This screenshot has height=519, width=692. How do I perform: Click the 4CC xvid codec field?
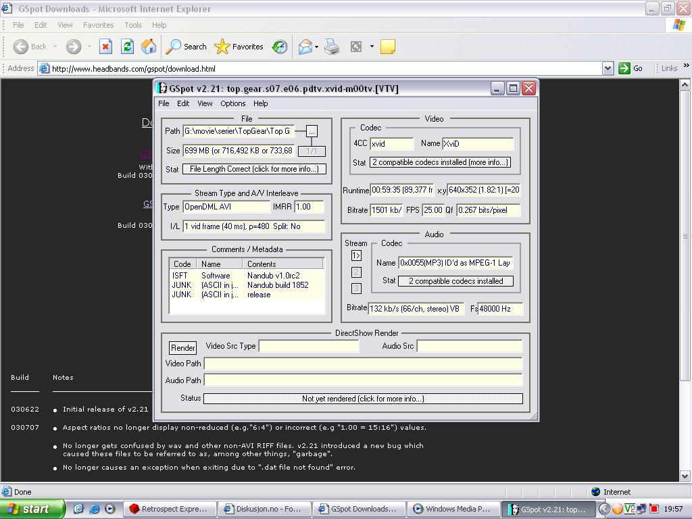392,143
